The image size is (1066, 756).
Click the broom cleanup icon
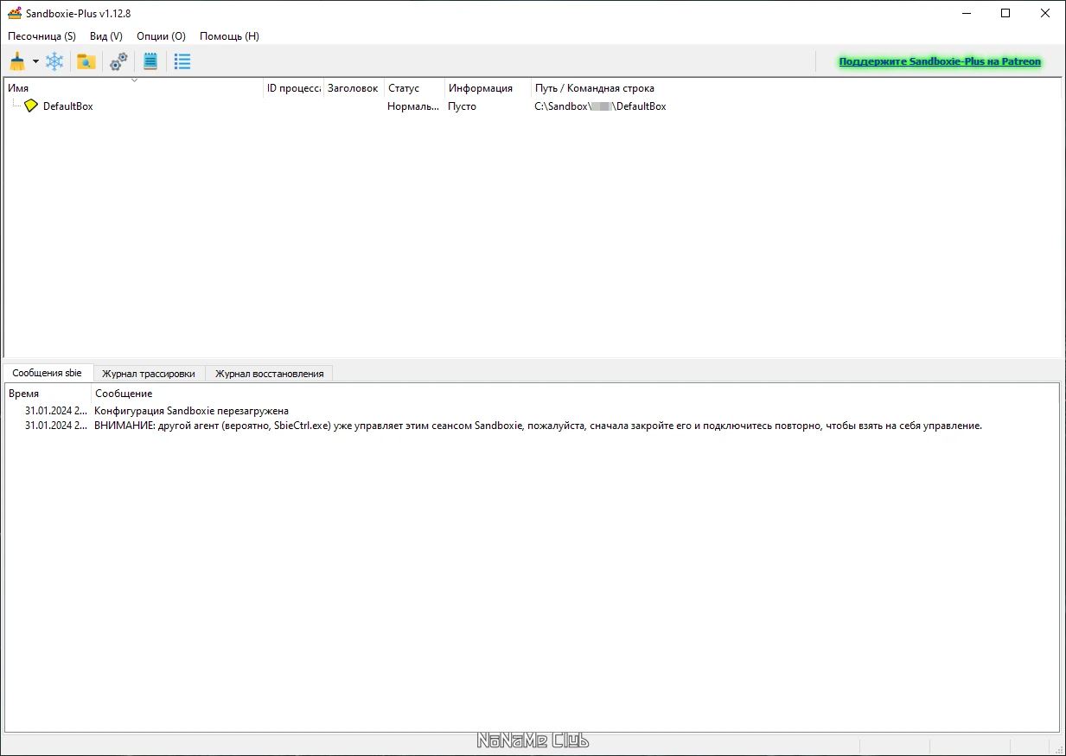click(17, 61)
